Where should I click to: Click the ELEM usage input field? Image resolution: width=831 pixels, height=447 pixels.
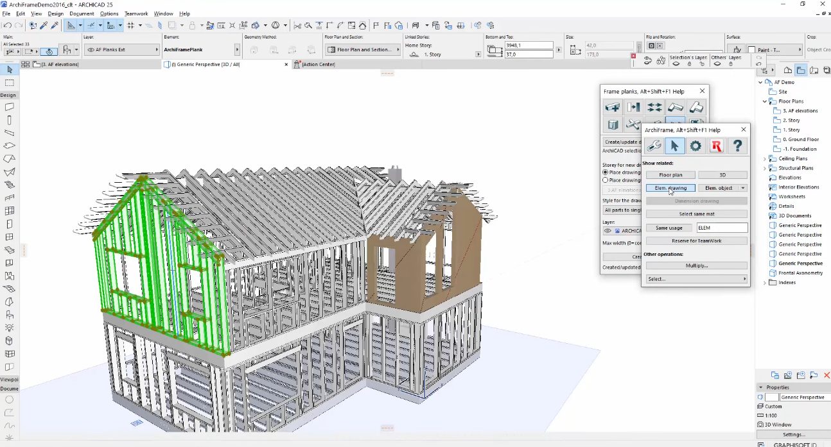click(722, 228)
